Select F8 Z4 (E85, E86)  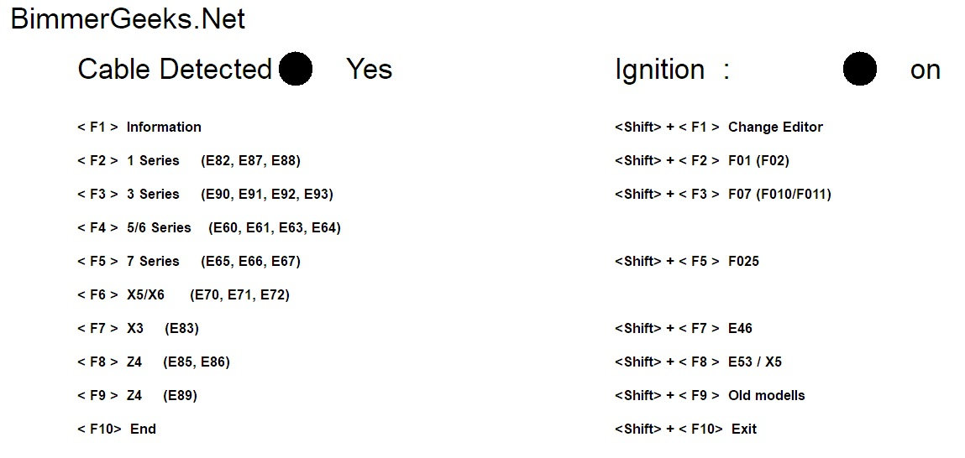[x=153, y=362]
